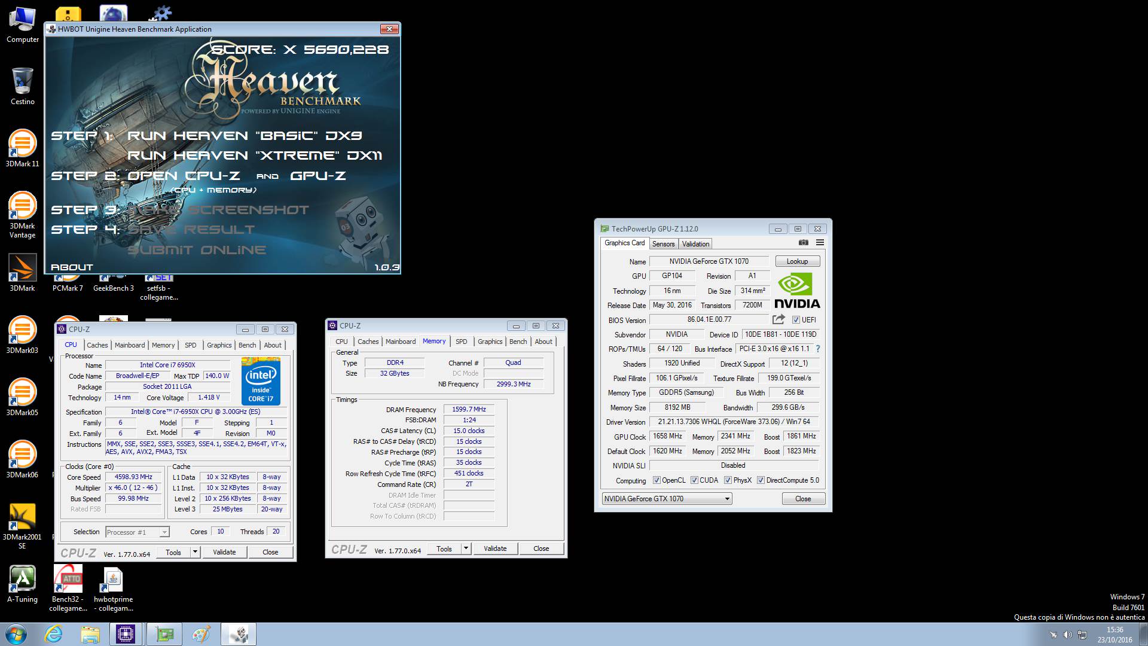Open Graphics tab in CPU-Z Memory window
1148x646 pixels.
pos(490,342)
